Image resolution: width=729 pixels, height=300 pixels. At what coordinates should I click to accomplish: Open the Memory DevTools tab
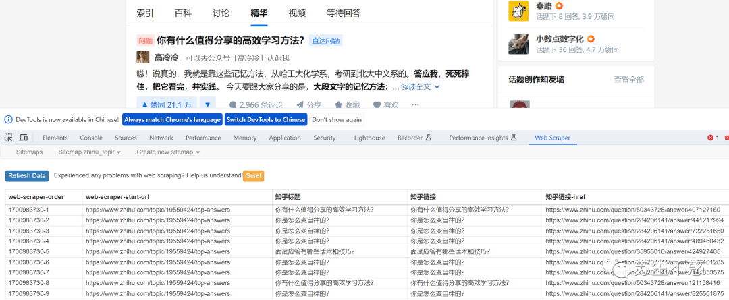coord(244,138)
